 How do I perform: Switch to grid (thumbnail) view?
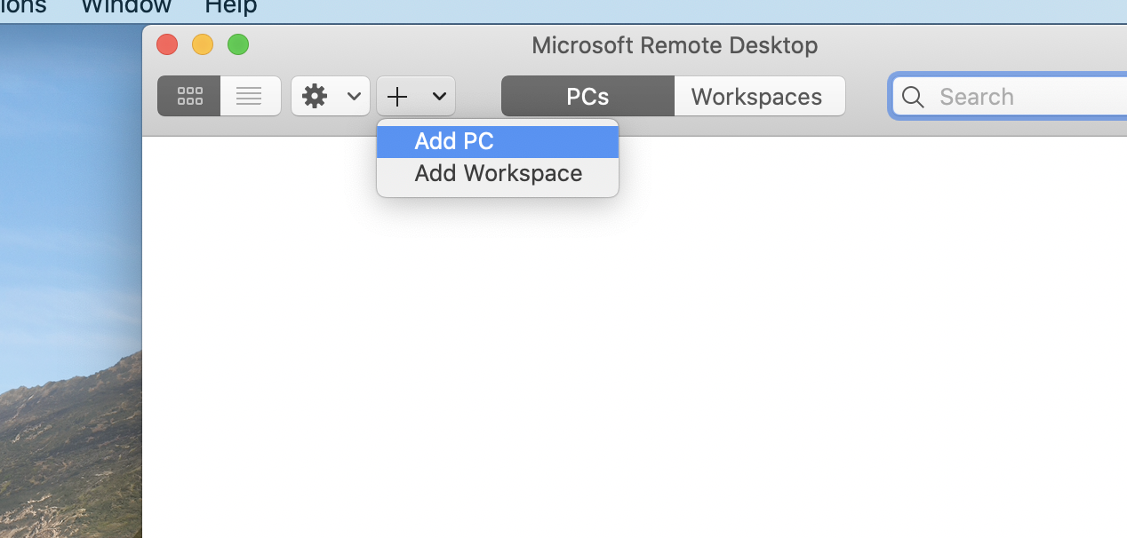(189, 96)
